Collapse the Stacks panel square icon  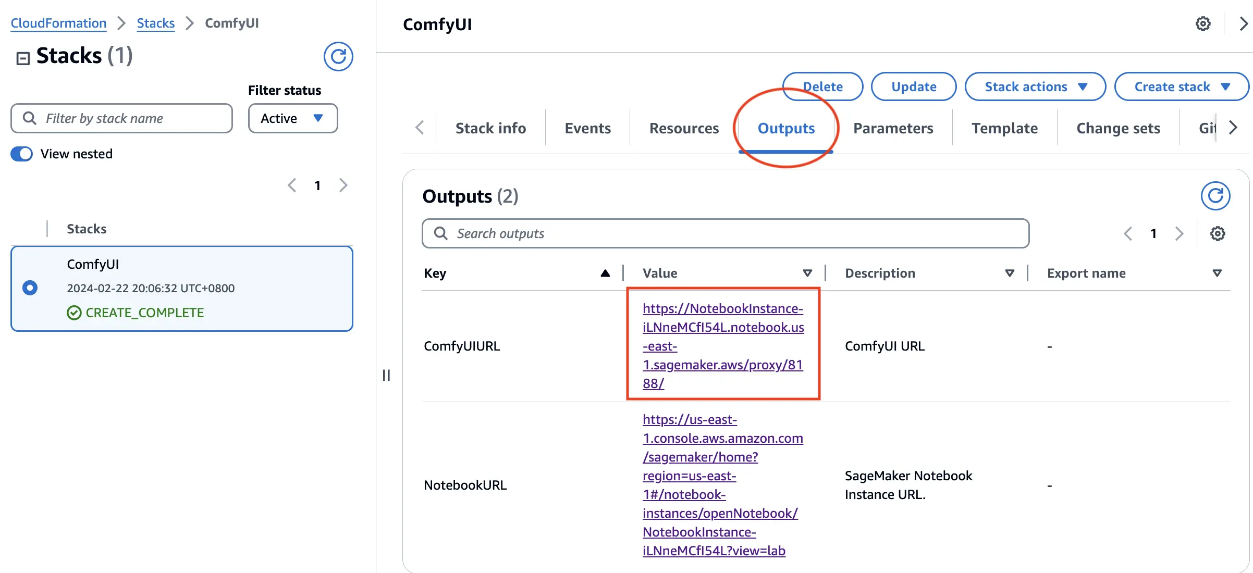coord(23,58)
